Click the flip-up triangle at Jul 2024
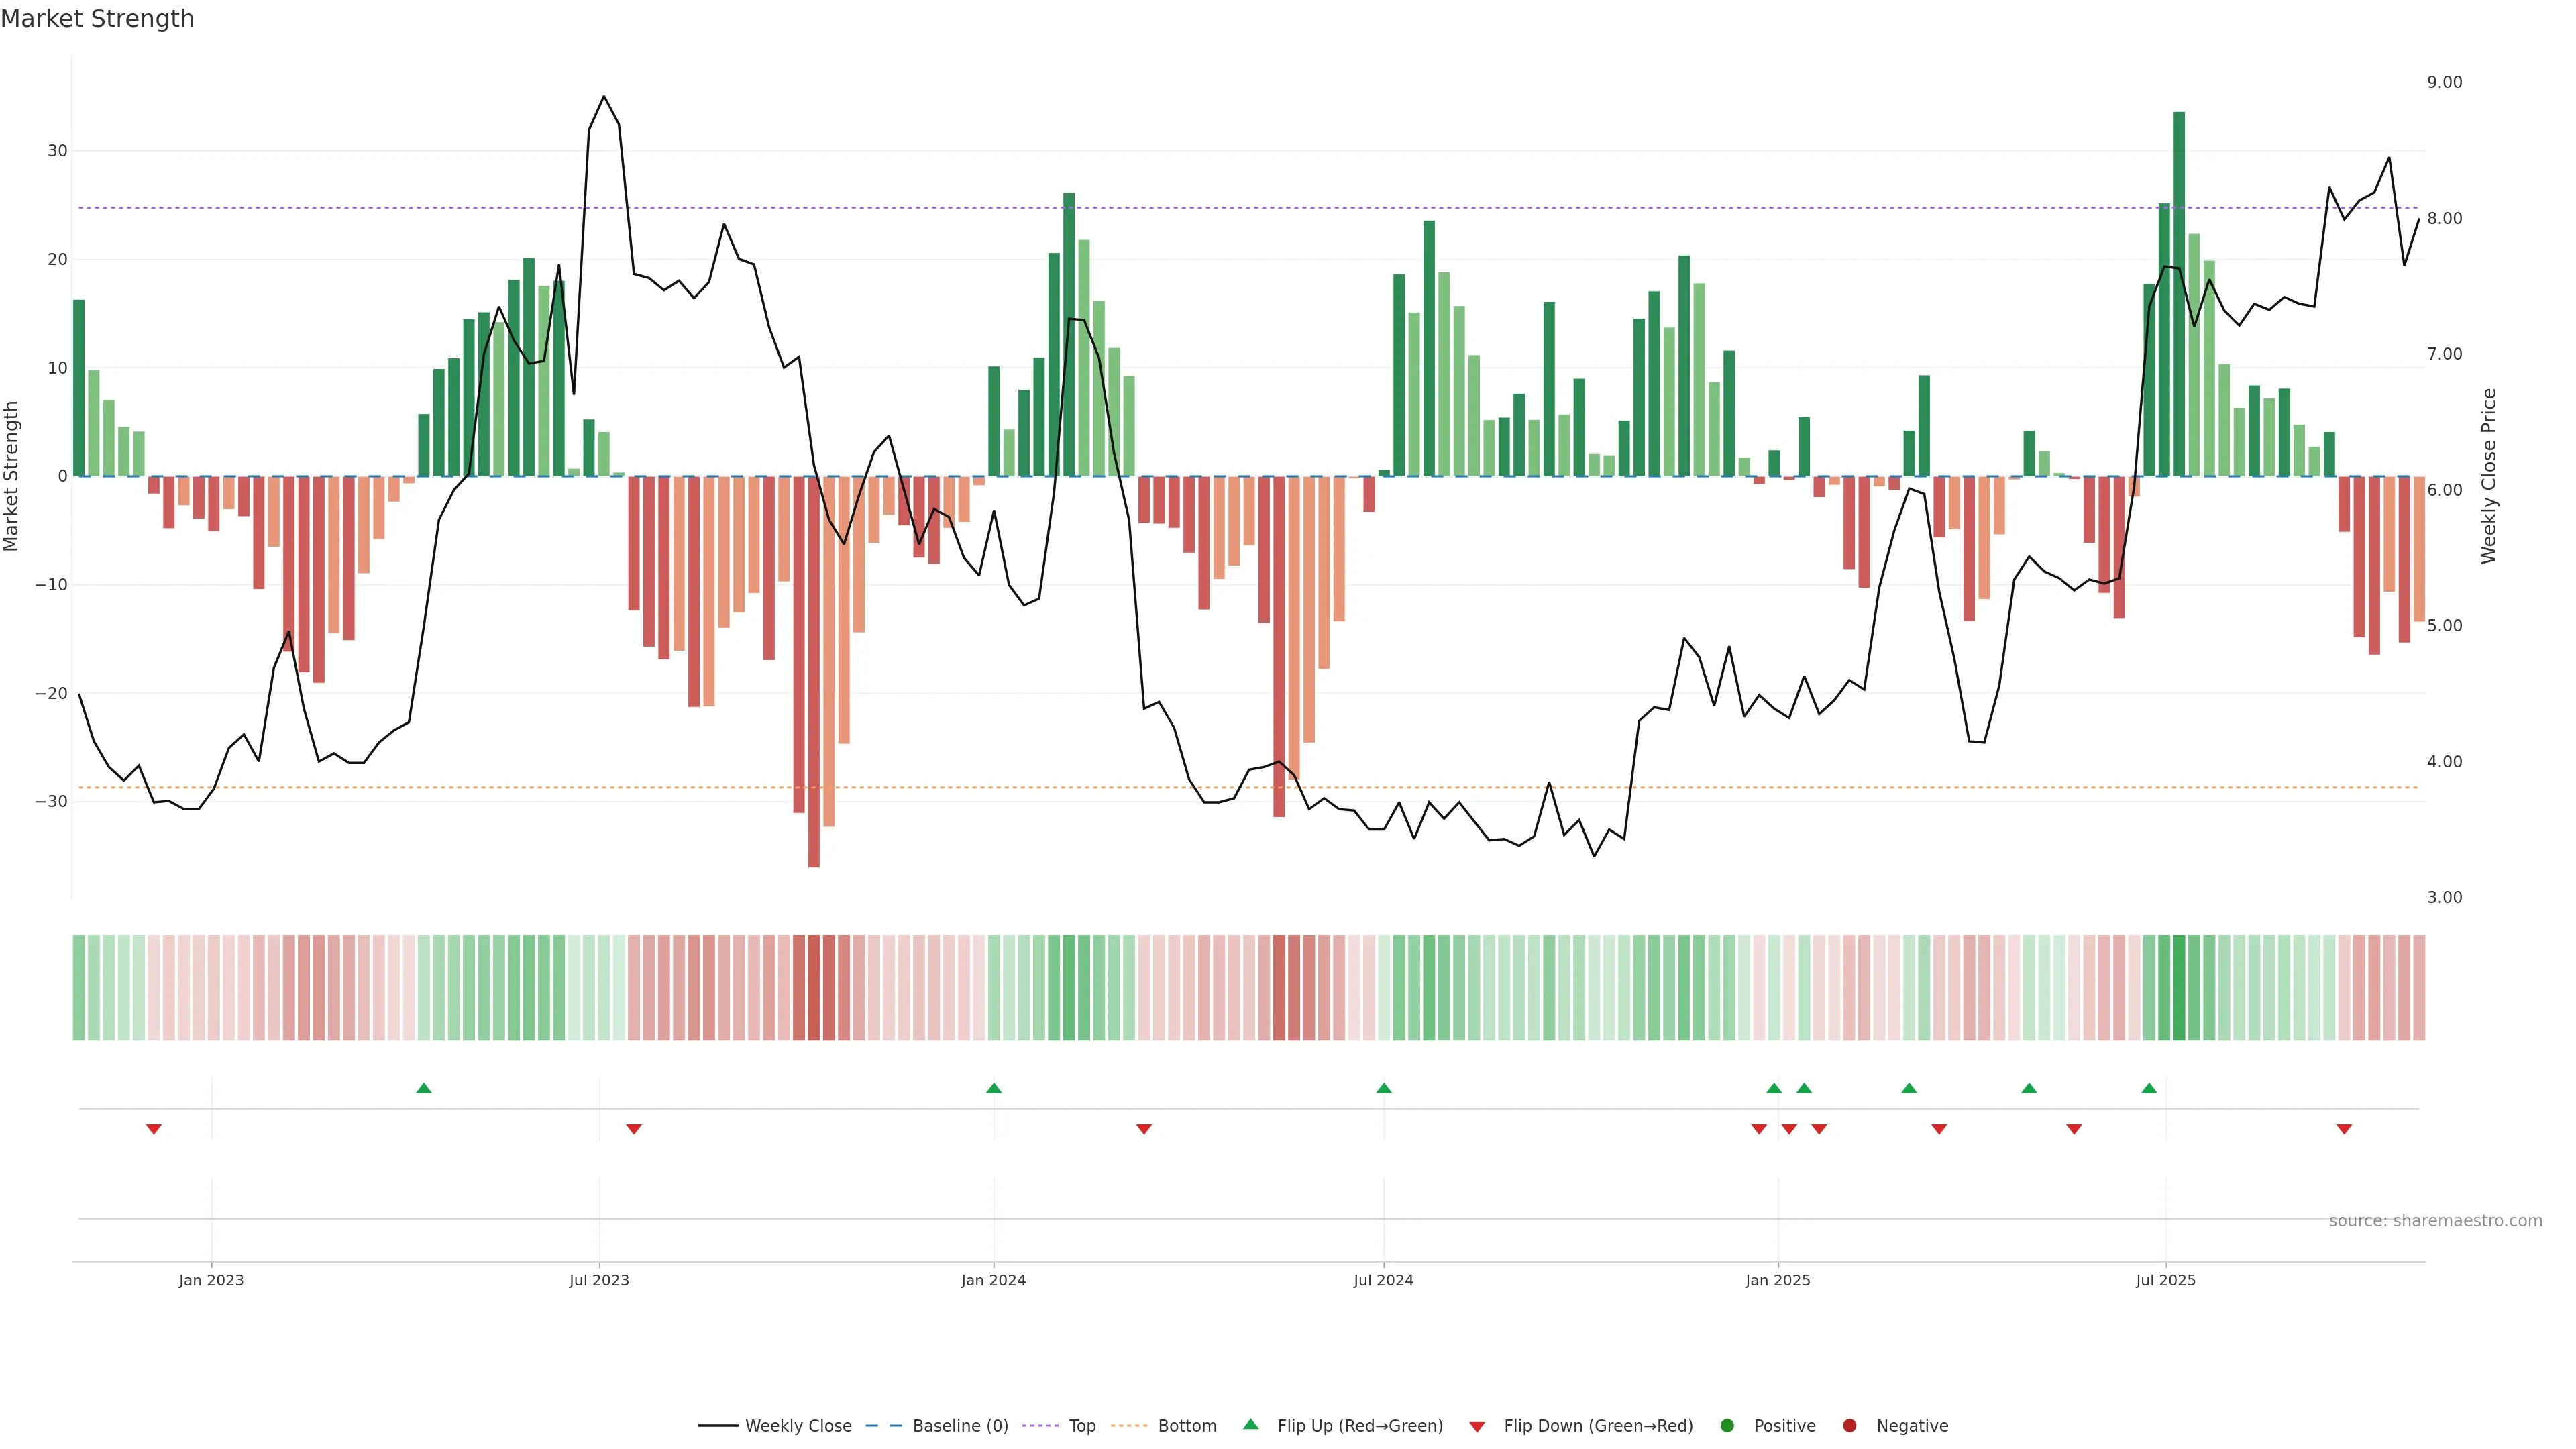2576x1449 pixels. click(x=1384, y=1088)
